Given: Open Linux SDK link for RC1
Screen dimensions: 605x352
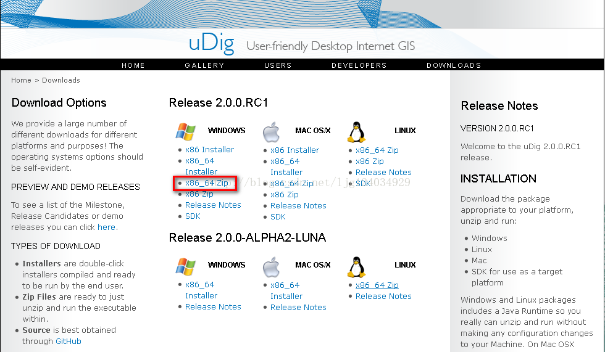Looking at the screenshot, I should (363, 183).
